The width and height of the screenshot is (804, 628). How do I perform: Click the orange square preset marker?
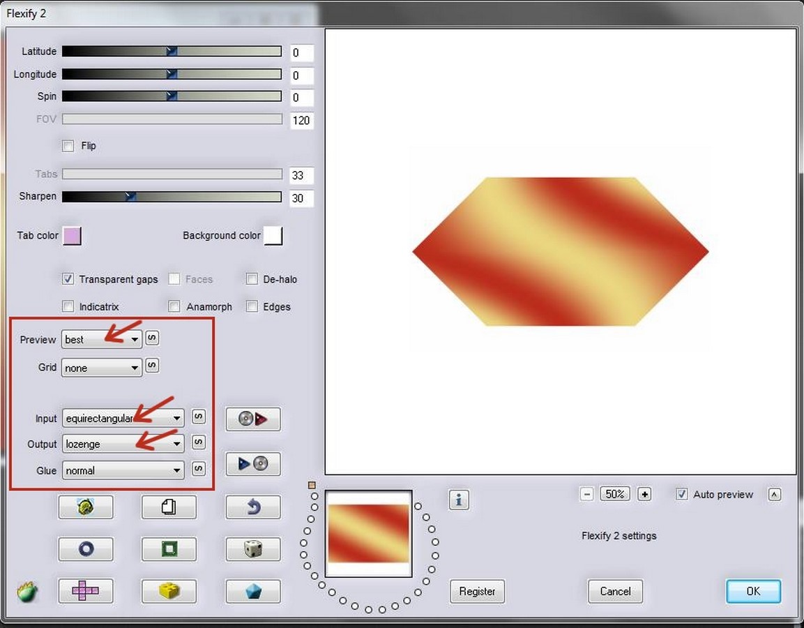tap(312, 485)
